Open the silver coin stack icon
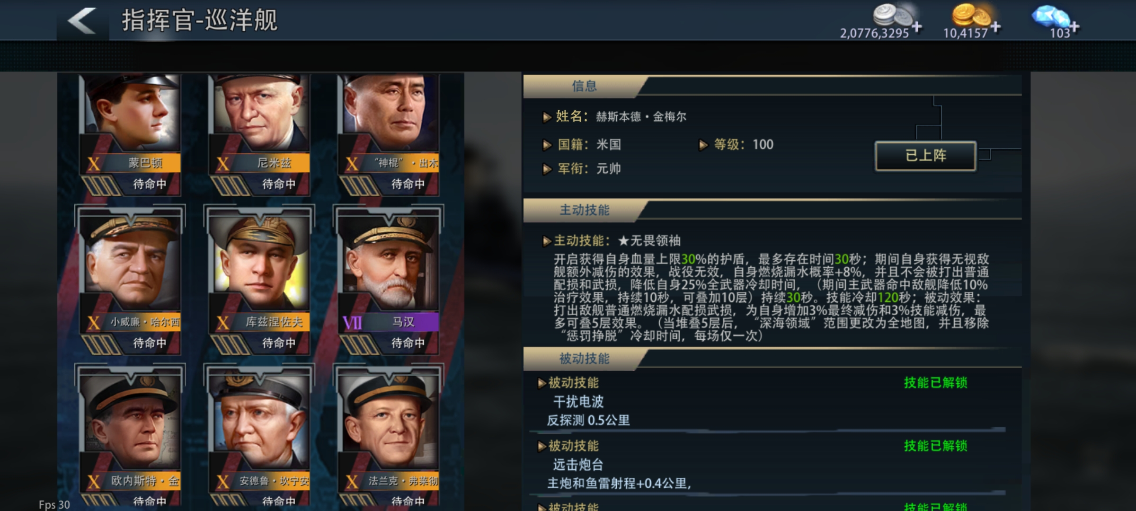The height and width of the screenshot is (511, 1136). click(x=893, y=15)
